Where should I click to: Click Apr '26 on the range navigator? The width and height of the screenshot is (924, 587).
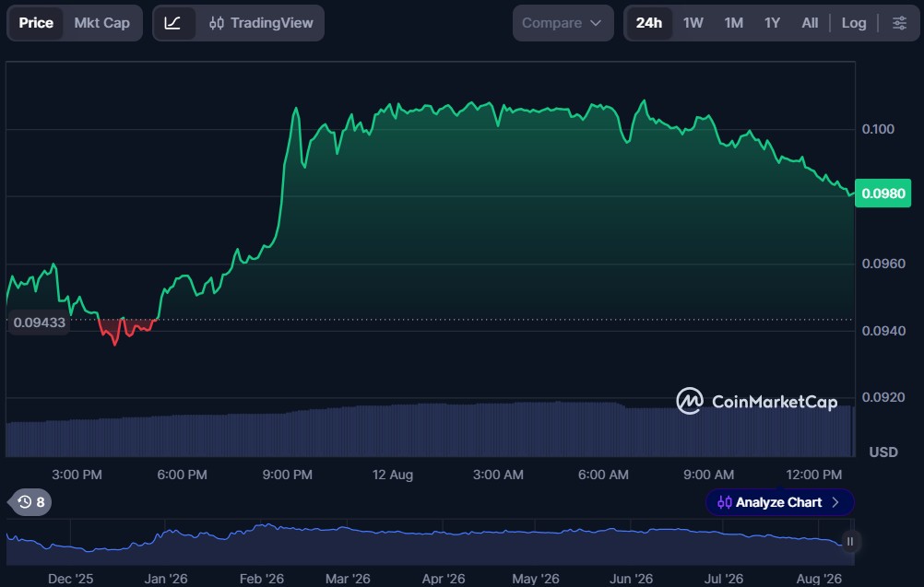coord(444,579)
